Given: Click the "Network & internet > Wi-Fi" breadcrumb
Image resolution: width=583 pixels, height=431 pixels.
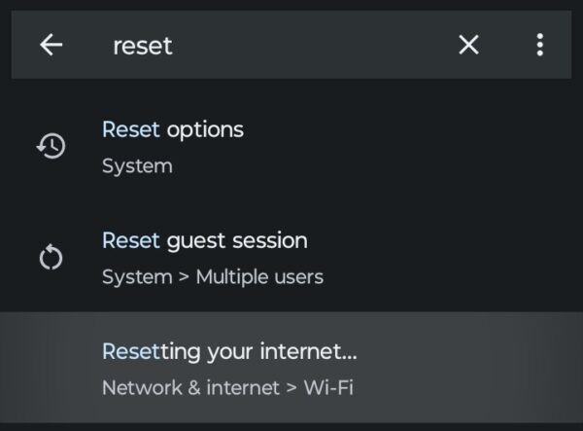Looking at the screenshot, I should [227, 387].
